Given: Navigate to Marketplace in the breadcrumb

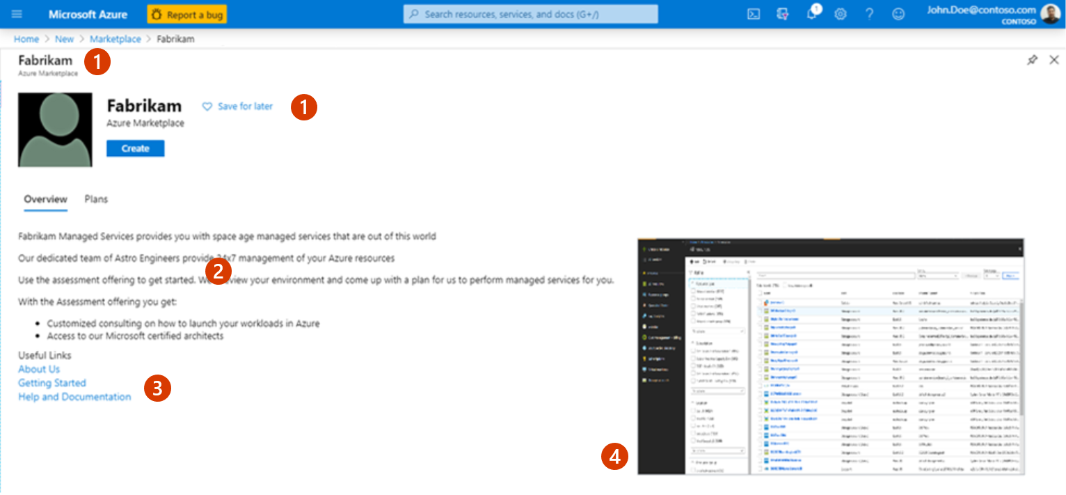Looking at the screenshot, I should point(115,39).
